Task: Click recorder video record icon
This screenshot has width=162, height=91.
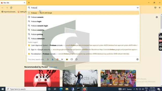Action: 160,41
